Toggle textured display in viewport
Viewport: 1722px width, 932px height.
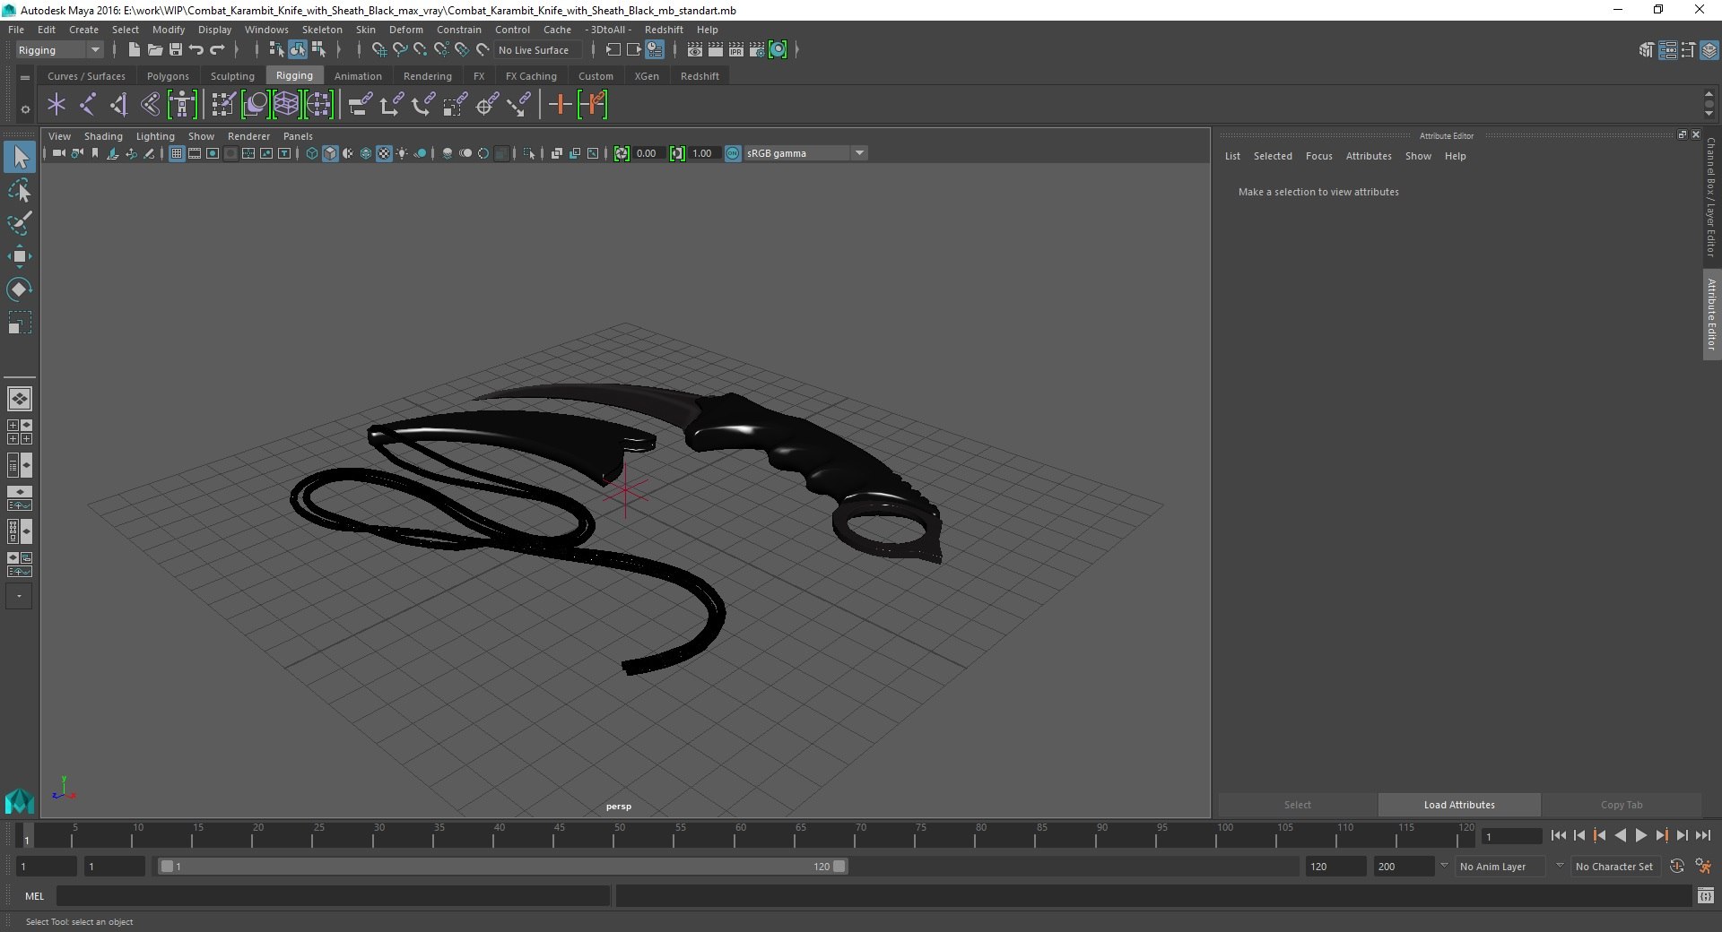point(384,153)
